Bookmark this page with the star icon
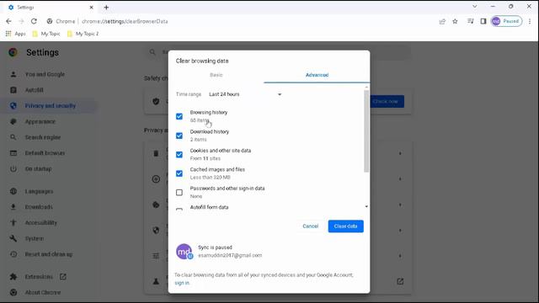Image resolution: width=539 pixels, height=303 pixels. [455, 21]
